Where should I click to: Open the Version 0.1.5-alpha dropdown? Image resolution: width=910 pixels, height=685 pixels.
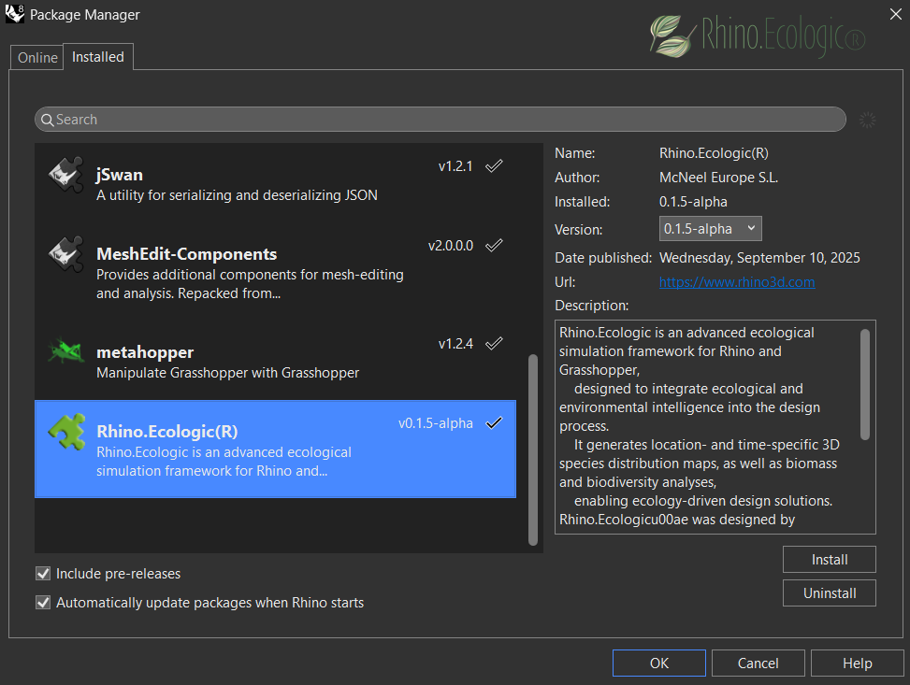click(x=711, y=229)
